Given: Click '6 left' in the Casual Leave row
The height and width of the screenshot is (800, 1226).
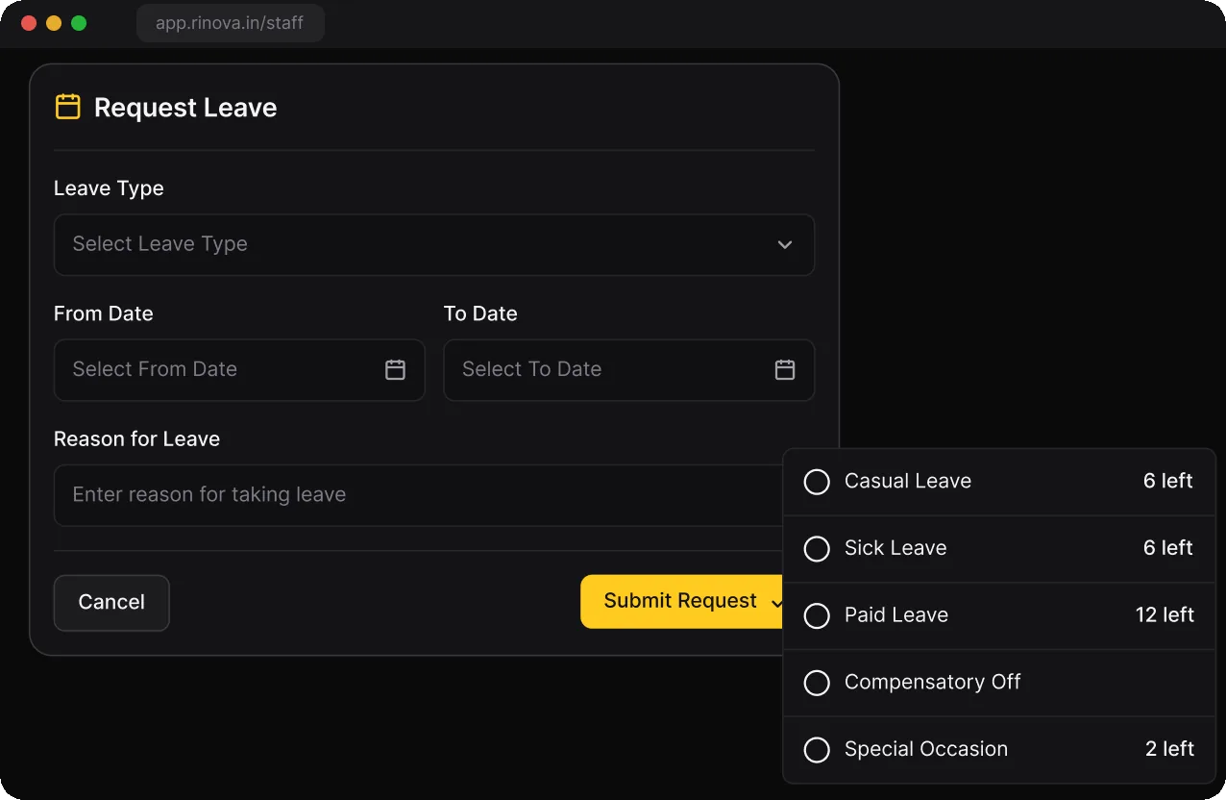Looking at the screenshot, I should point(1168,481).
